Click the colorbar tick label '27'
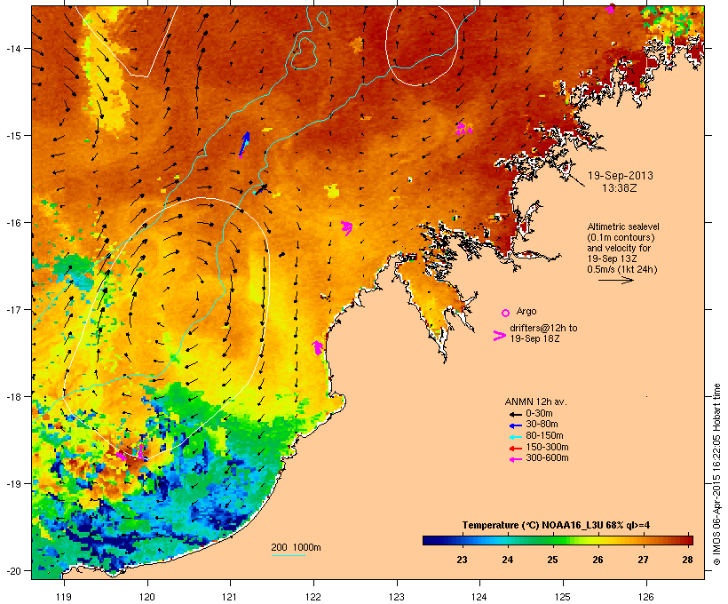 [x=643, y=560]
